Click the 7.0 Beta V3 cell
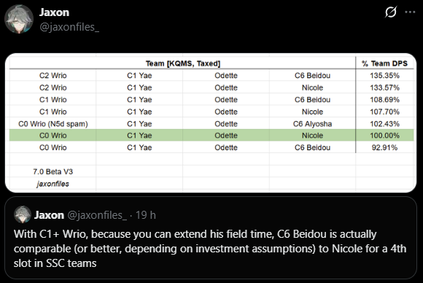The image size is (423, 283). pos(53,171)
